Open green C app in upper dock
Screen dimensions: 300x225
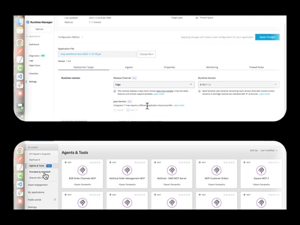point(20,68)
